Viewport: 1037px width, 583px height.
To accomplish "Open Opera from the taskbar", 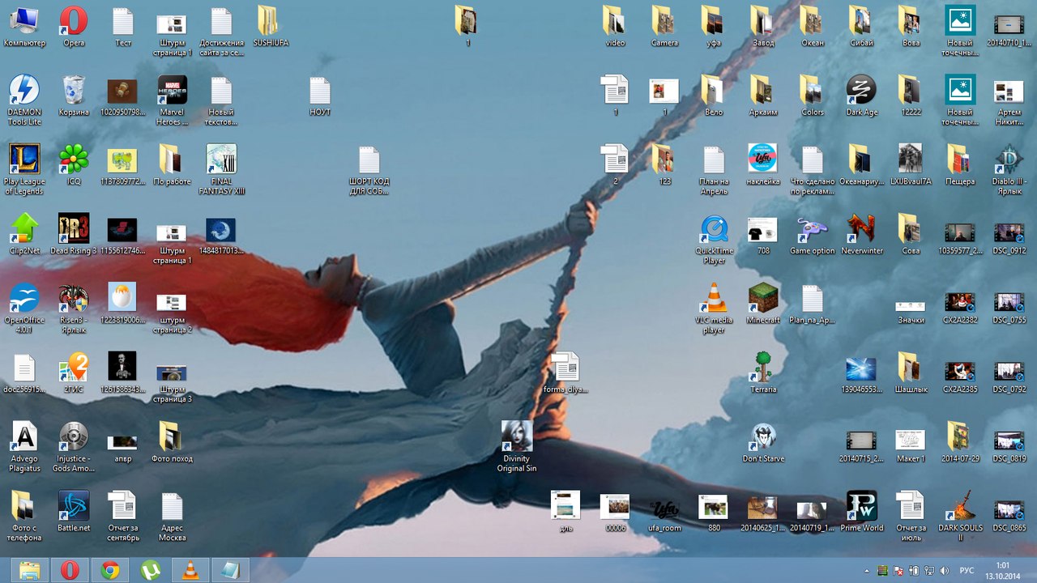I will coord(70,570).
